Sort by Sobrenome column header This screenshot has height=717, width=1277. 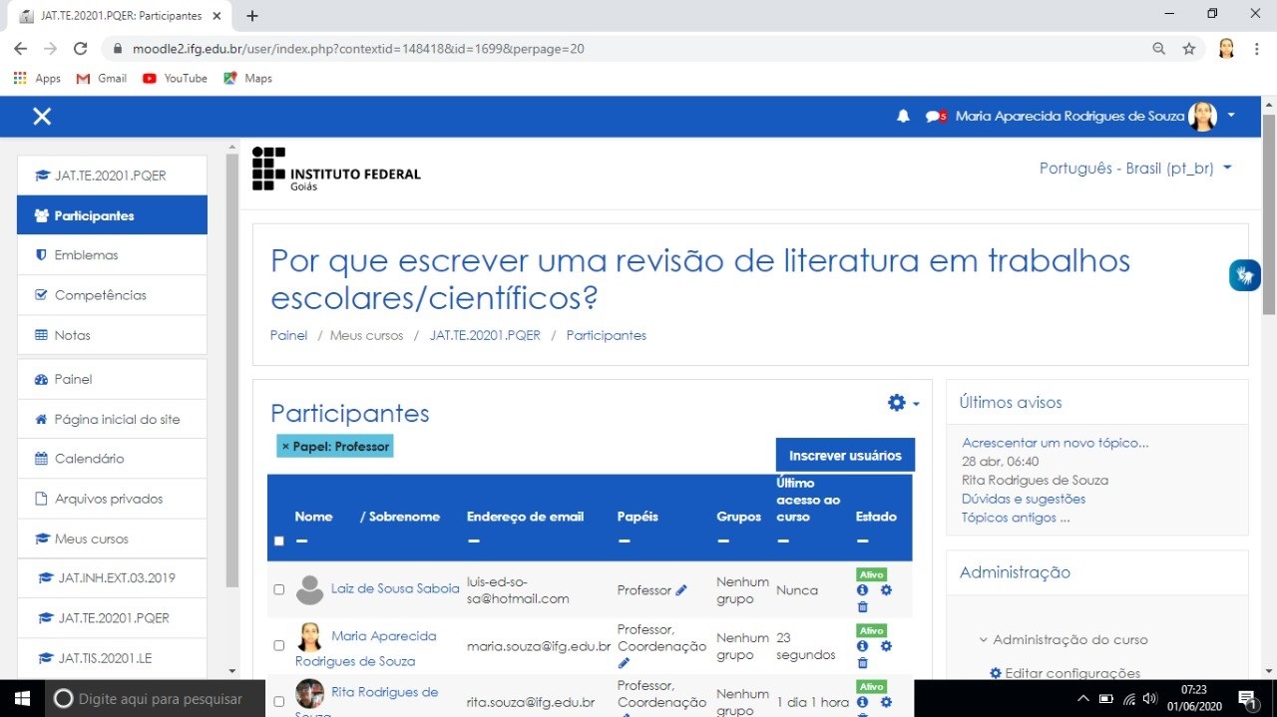click(x=404, y=517)
